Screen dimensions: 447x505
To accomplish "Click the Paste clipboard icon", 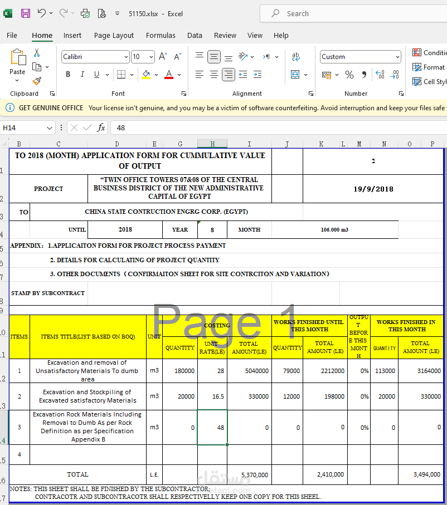I will tap(18, 57).
